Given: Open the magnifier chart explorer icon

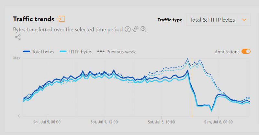Looking at the screenshot, I should [x=143, y=29].
